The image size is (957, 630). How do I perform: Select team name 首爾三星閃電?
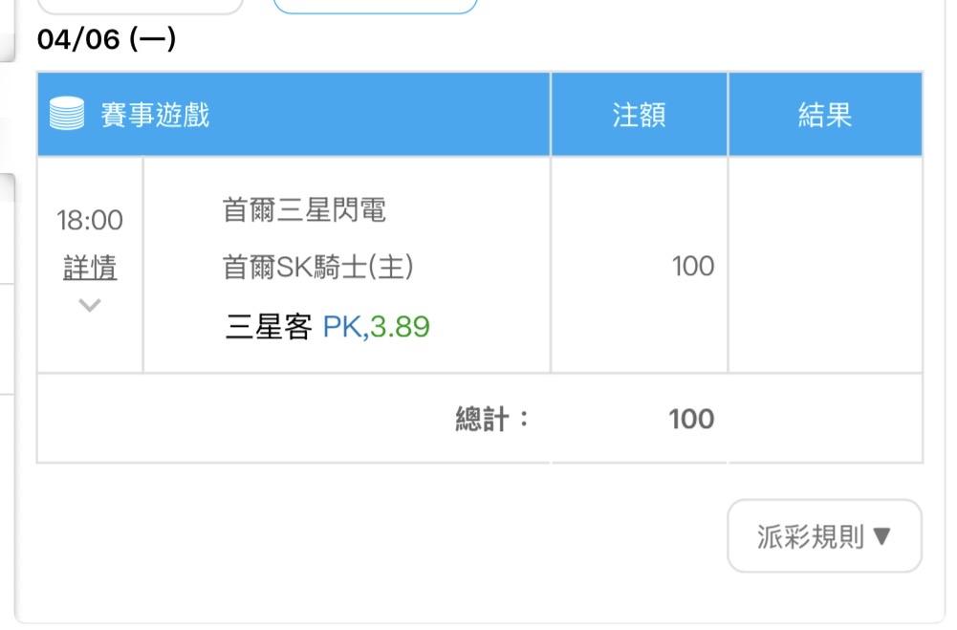coord(304,210)
